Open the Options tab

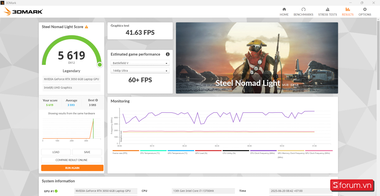point(365,12)
